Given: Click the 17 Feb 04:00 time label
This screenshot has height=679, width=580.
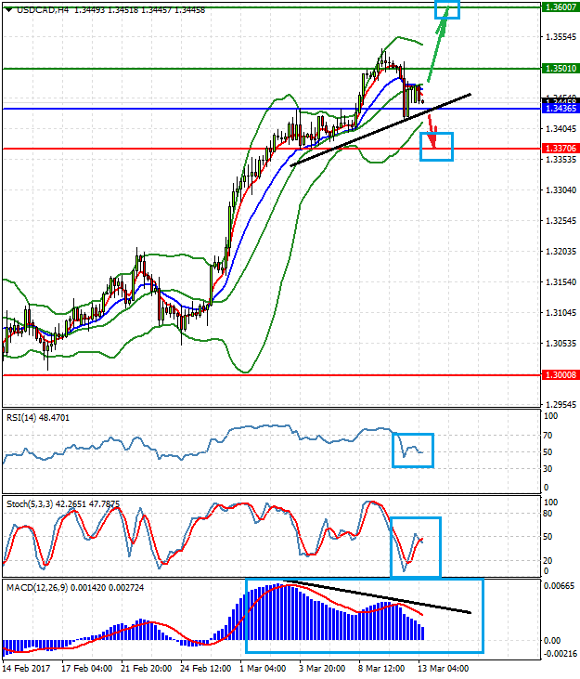Looking at the screenshot, I should point(87,669).
